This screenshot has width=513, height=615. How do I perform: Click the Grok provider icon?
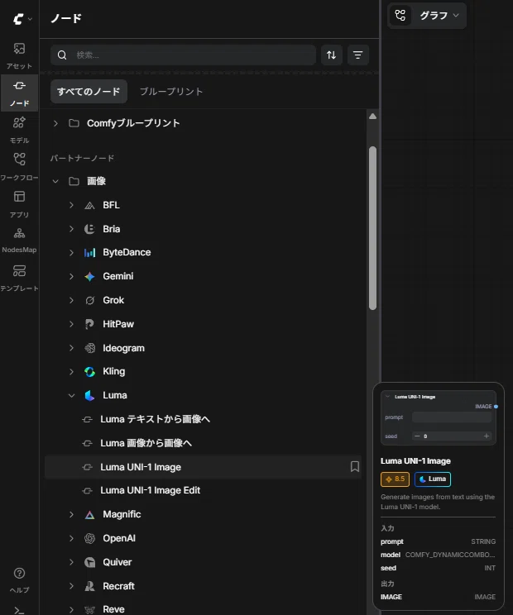pyautogui.click(x=89, y=300)
